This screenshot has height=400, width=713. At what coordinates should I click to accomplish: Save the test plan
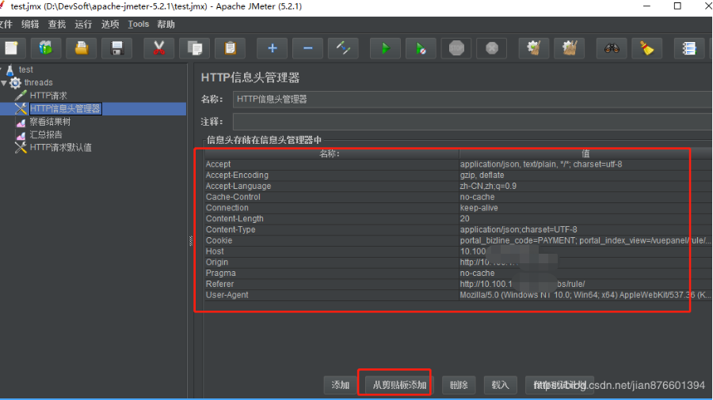[117, 48]
